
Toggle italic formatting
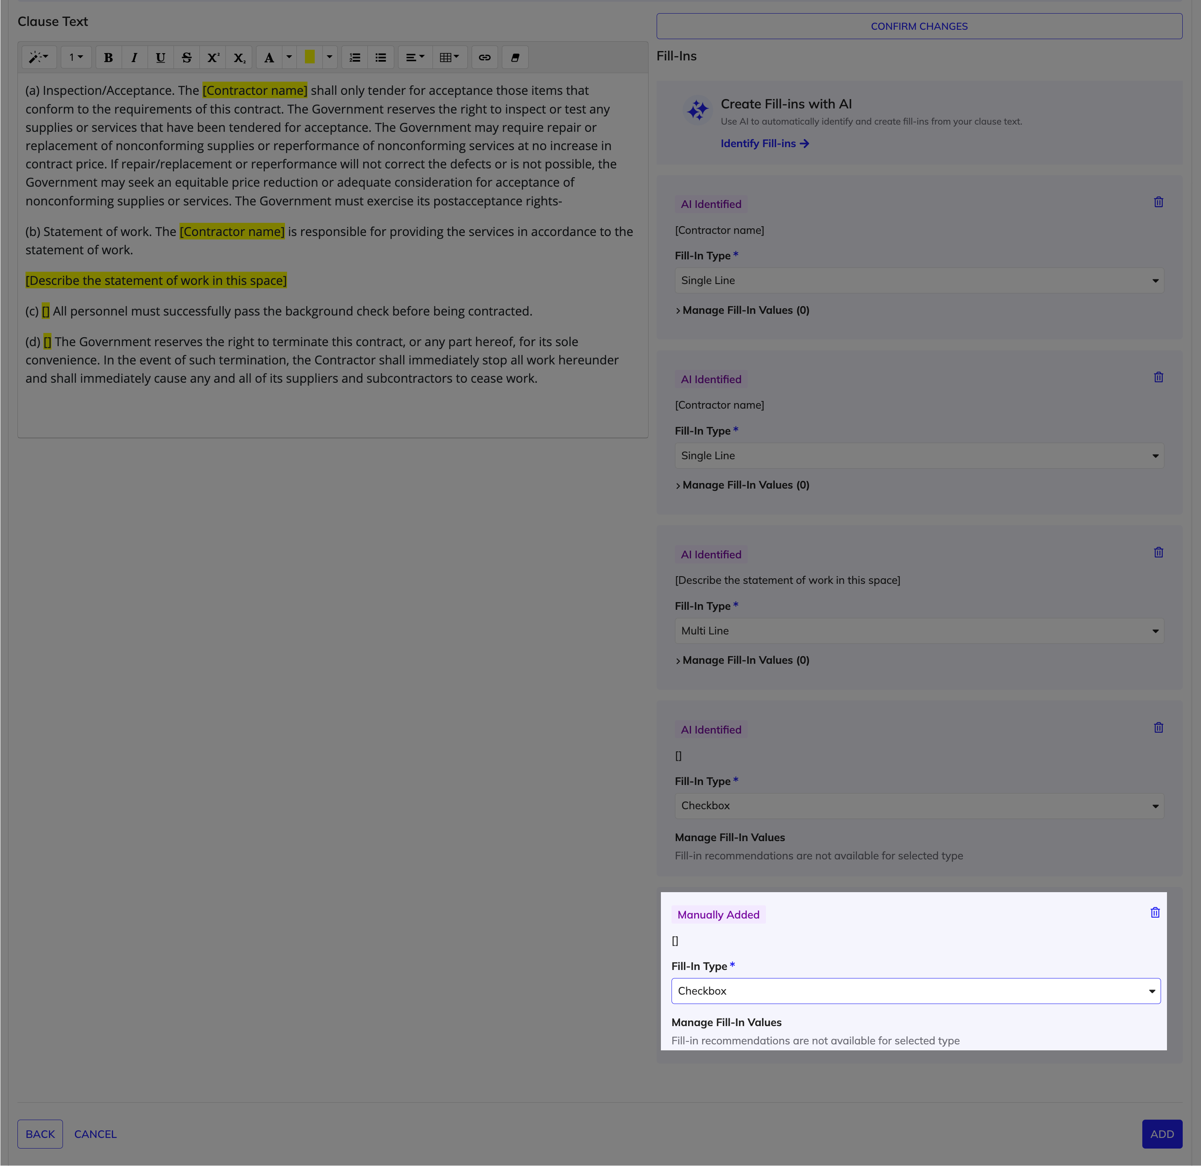pos(134,57)
